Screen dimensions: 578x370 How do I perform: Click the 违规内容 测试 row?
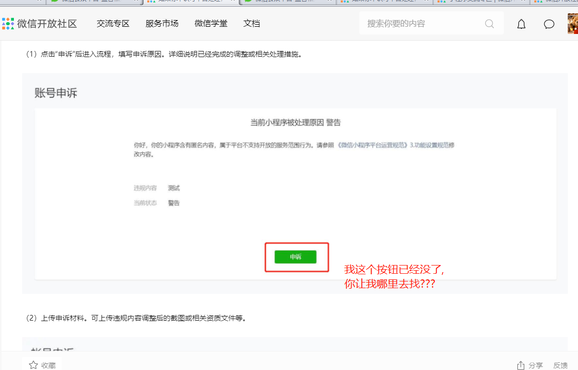point(156,188)
